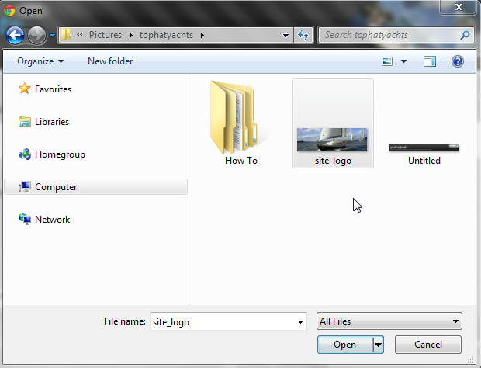Click the Untitled file name label
The height and width of the screenshot is (368, 481).
coord(424,161)
